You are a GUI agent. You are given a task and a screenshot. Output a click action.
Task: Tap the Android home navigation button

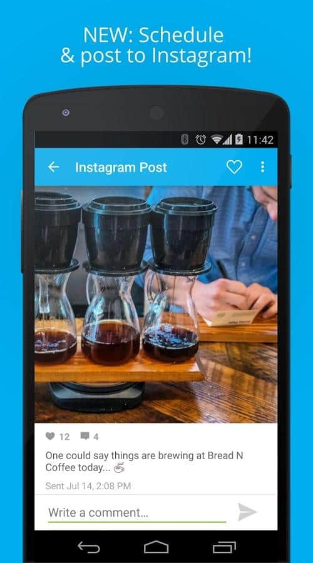(x=156, y=547)
